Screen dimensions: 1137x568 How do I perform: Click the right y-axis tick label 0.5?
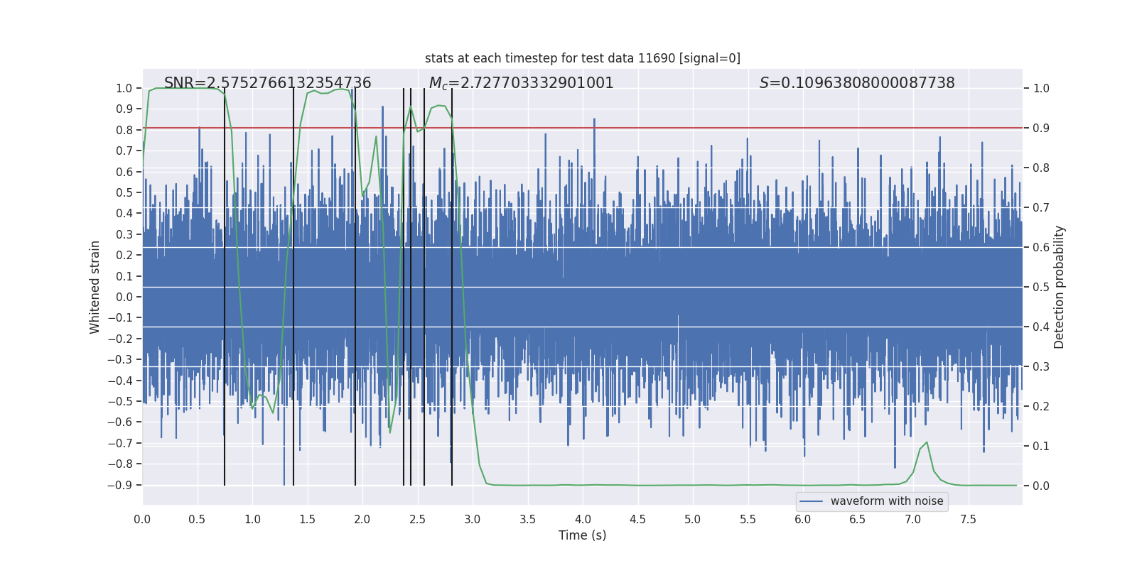(1041, 287)
